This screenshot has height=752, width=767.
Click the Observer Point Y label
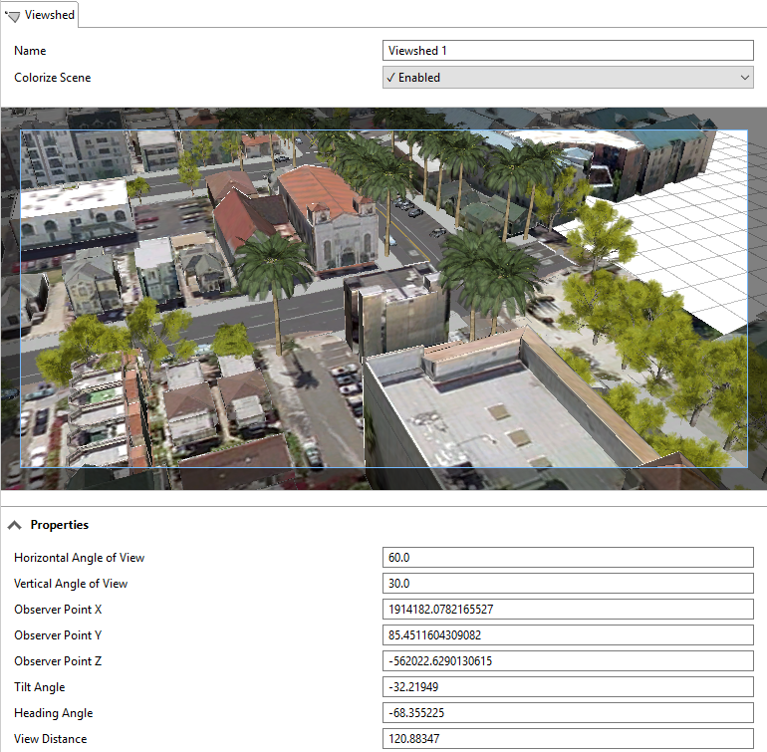(x=58, y=635)
